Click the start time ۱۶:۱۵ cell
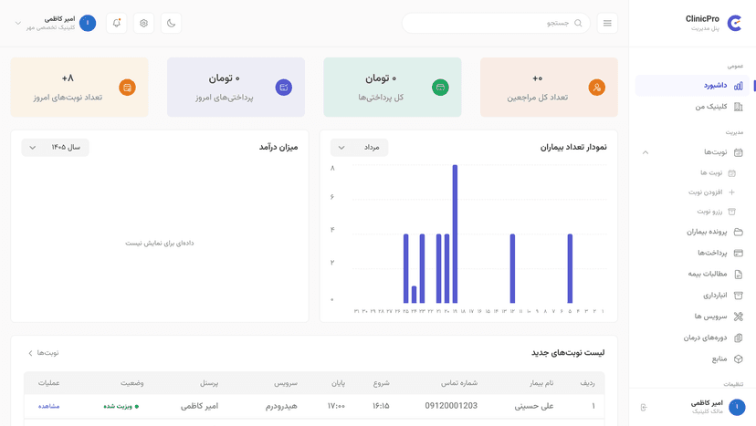The image size is (756, 426). coord(381,406)
